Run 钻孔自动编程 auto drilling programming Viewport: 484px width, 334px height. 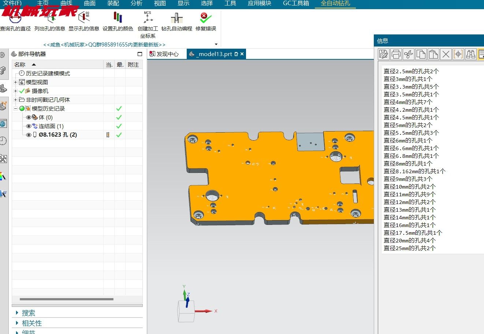coord(177,22)
